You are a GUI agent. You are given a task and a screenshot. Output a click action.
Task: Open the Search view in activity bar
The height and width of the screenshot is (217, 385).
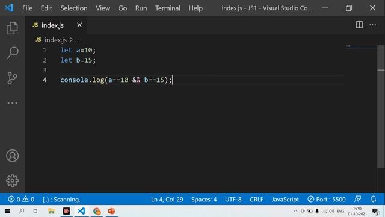coord(12,52)
